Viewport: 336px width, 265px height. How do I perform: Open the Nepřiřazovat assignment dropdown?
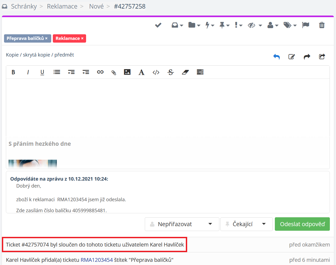coord(182,224)
